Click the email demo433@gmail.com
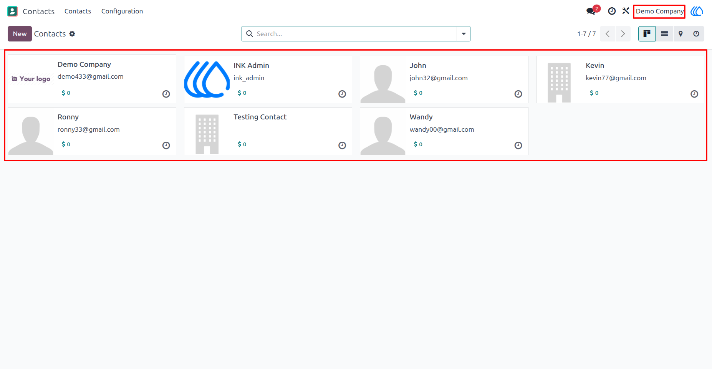Viewport: 712px width, 369px height. (x=91, y=76)
